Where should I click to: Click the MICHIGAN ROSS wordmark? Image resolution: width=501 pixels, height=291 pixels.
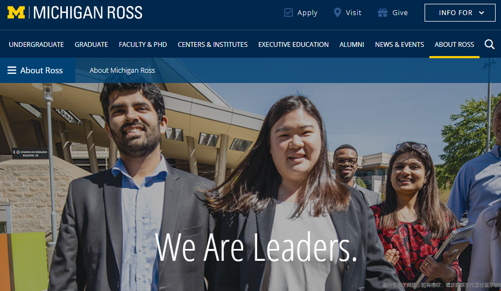coord(88,12)
